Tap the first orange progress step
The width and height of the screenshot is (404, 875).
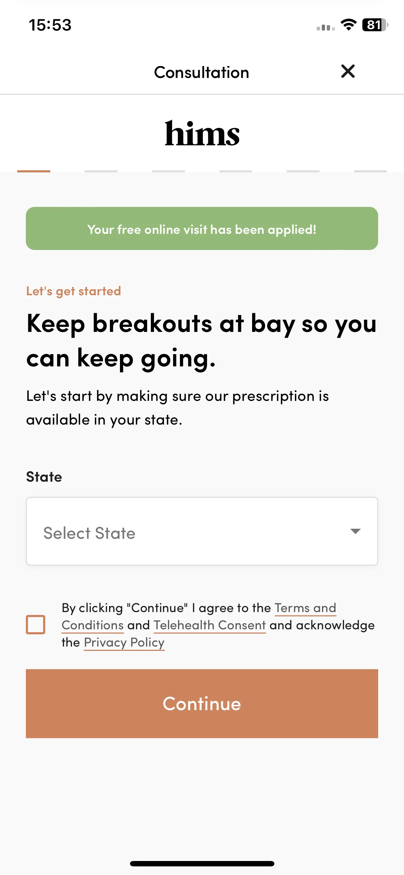[x=34, y=171]
